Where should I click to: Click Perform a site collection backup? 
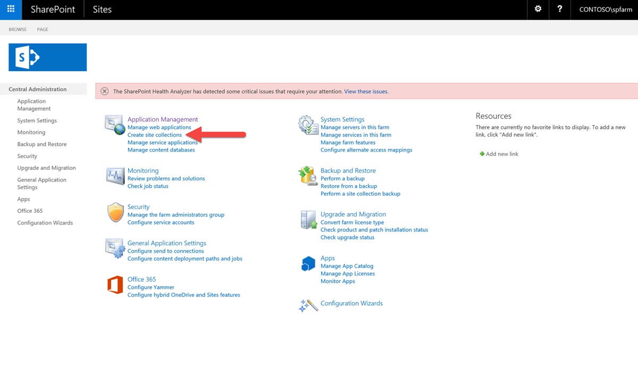click(360, 194)
